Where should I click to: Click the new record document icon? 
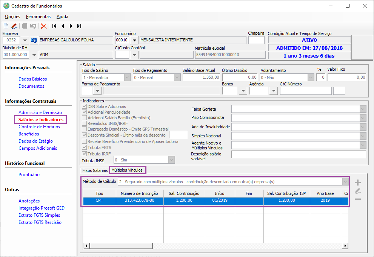(6, 26)
